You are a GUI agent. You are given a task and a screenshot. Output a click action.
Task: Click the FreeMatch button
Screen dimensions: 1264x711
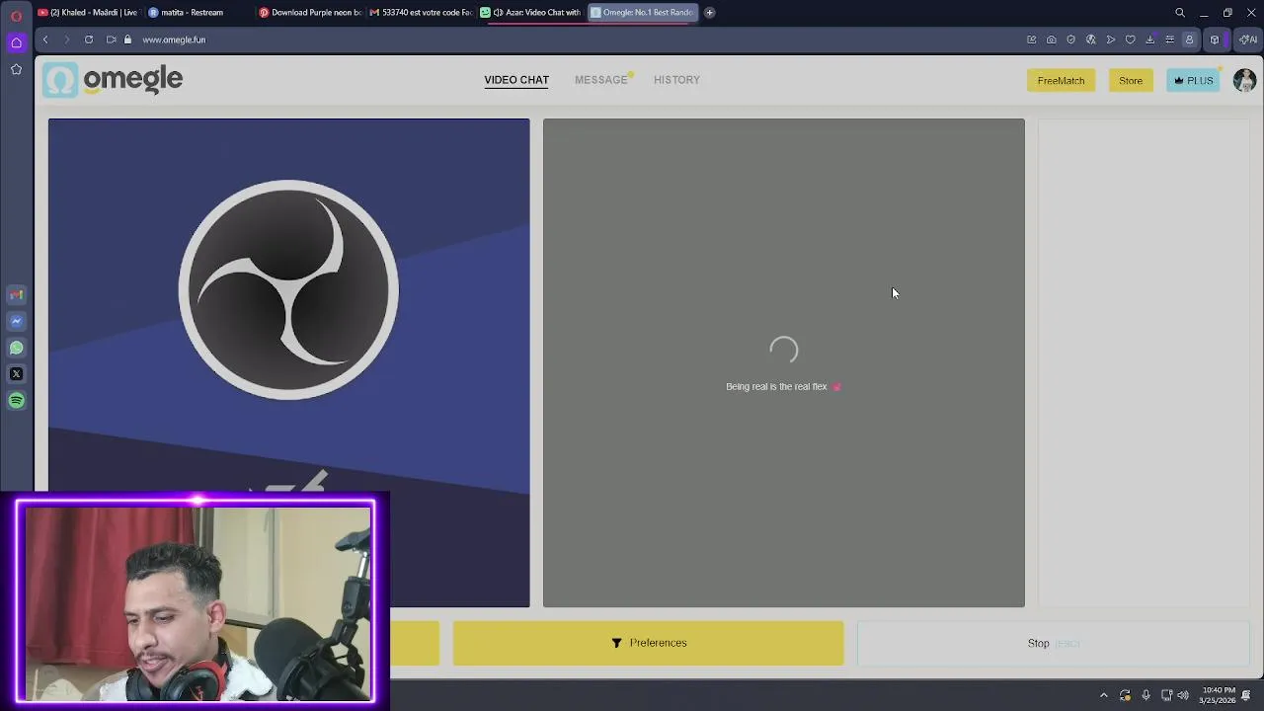coord(1061,80)
